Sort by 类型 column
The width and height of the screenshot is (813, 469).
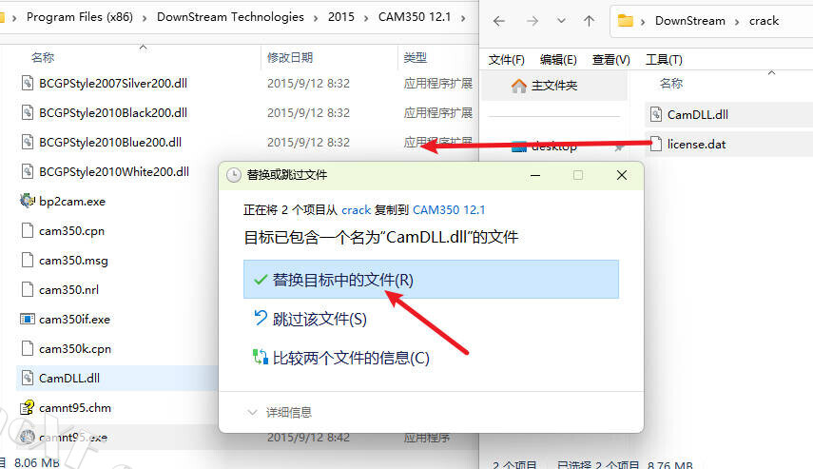click(x=416, y=58)
